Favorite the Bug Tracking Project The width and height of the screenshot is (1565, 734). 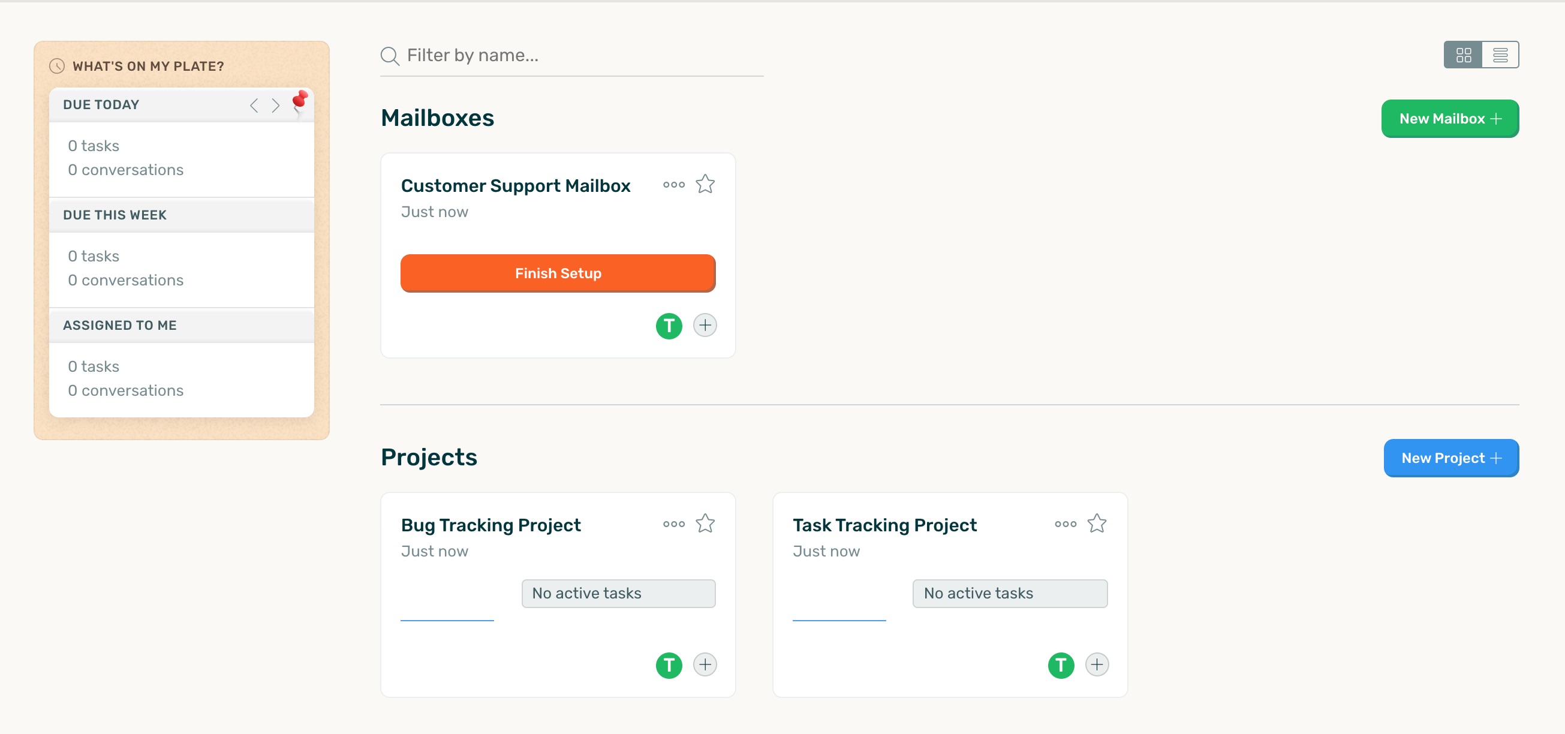click(705, 523)
